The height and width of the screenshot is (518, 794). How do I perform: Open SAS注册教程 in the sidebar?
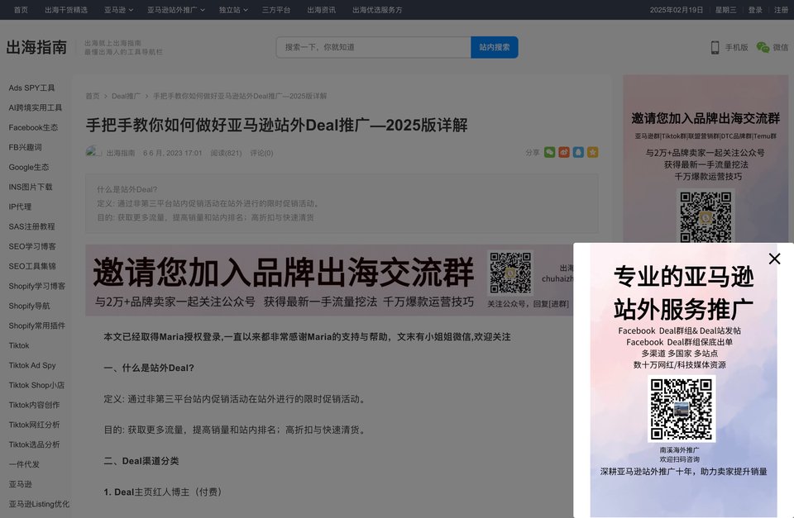tap(31, 226)
